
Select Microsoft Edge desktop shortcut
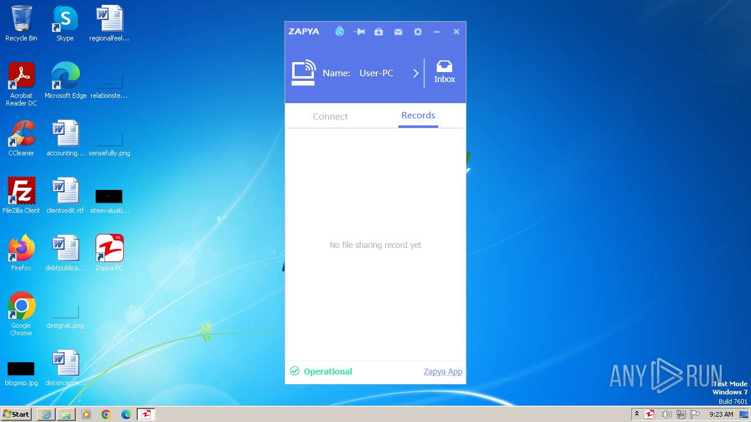pos(65,81)
